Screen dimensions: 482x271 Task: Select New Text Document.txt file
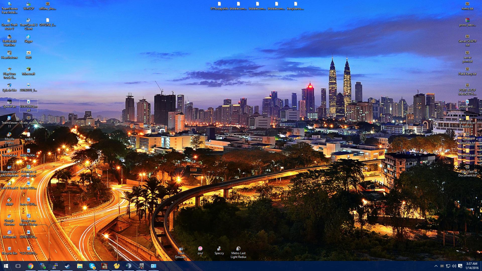467,171
